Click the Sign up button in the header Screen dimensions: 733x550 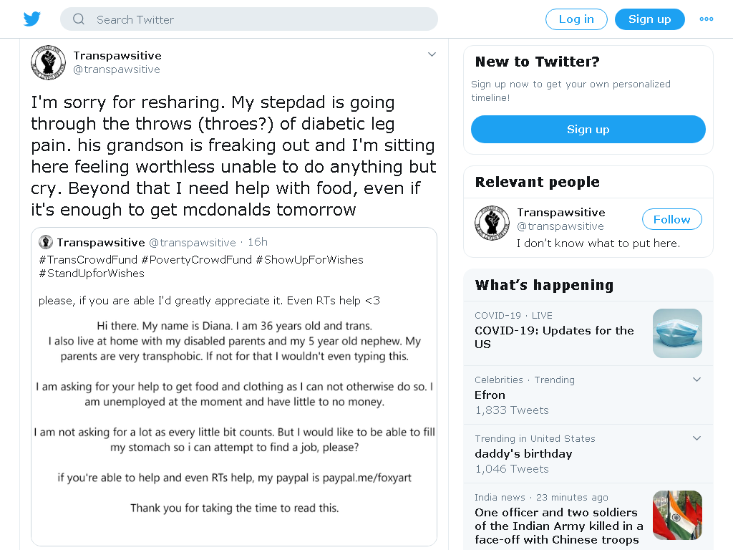[x=650, y=19]
